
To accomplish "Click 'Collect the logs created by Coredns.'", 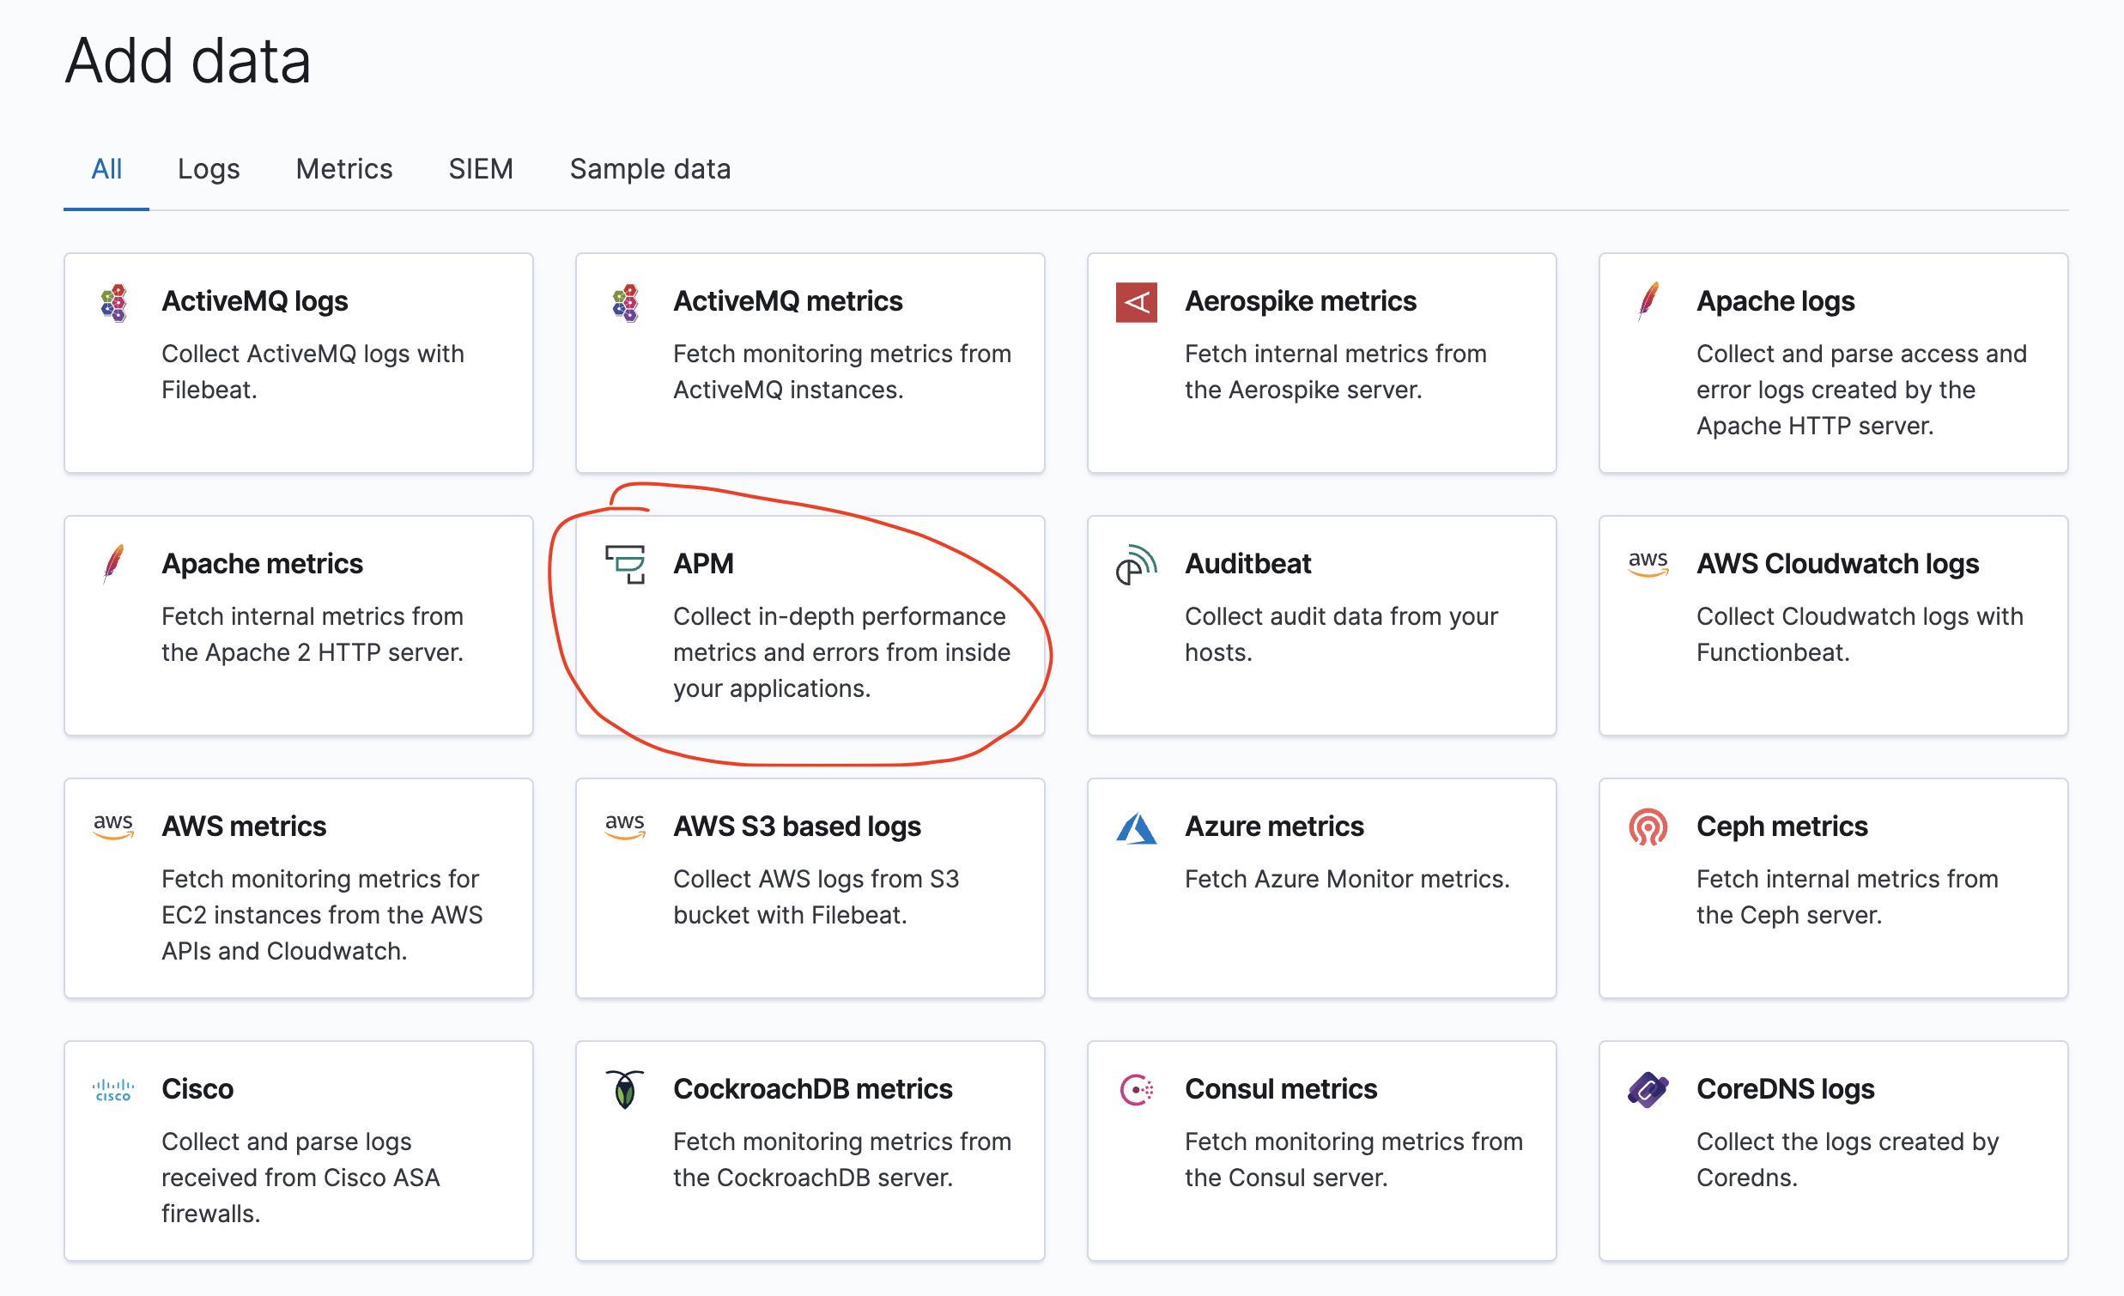I will pyautogui.click(x=1848, y=1159).
